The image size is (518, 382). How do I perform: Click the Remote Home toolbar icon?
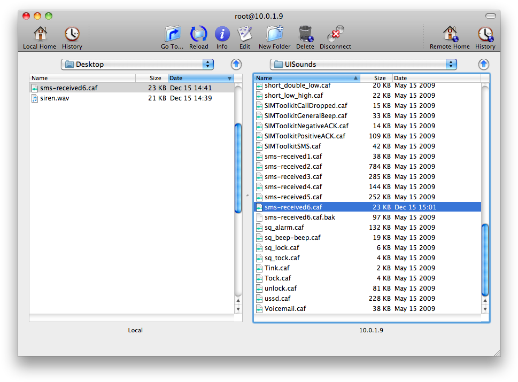tap(449, 32)
